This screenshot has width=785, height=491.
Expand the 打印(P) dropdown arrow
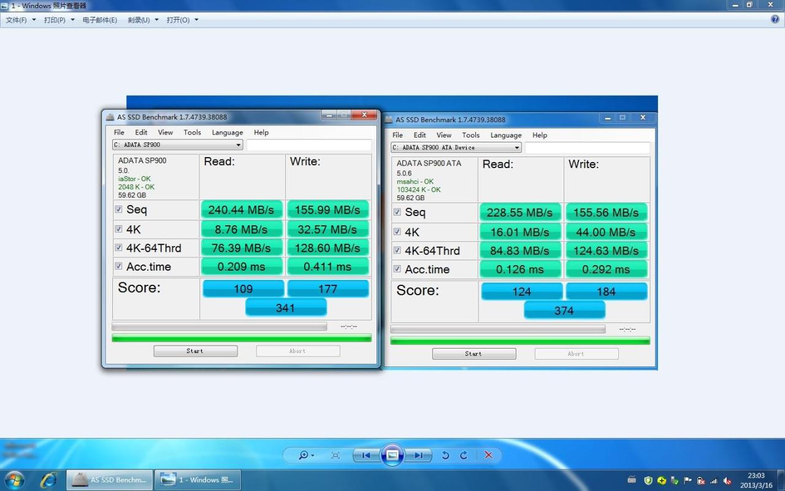(x=72, y=20)
